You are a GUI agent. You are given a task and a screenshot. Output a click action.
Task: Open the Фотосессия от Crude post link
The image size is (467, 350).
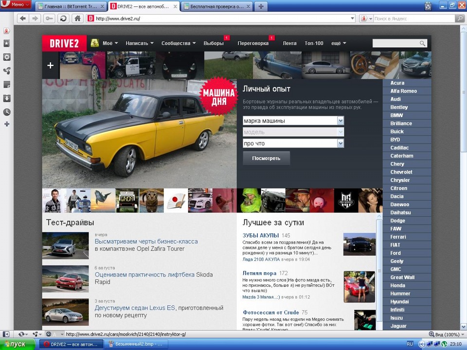pyautogui.click(x=271, y=312)
